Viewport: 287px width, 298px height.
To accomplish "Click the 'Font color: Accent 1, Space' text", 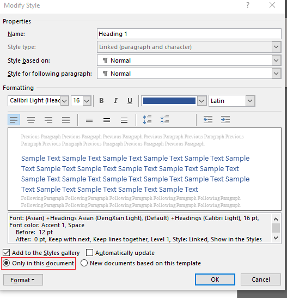I will point(47,225).
